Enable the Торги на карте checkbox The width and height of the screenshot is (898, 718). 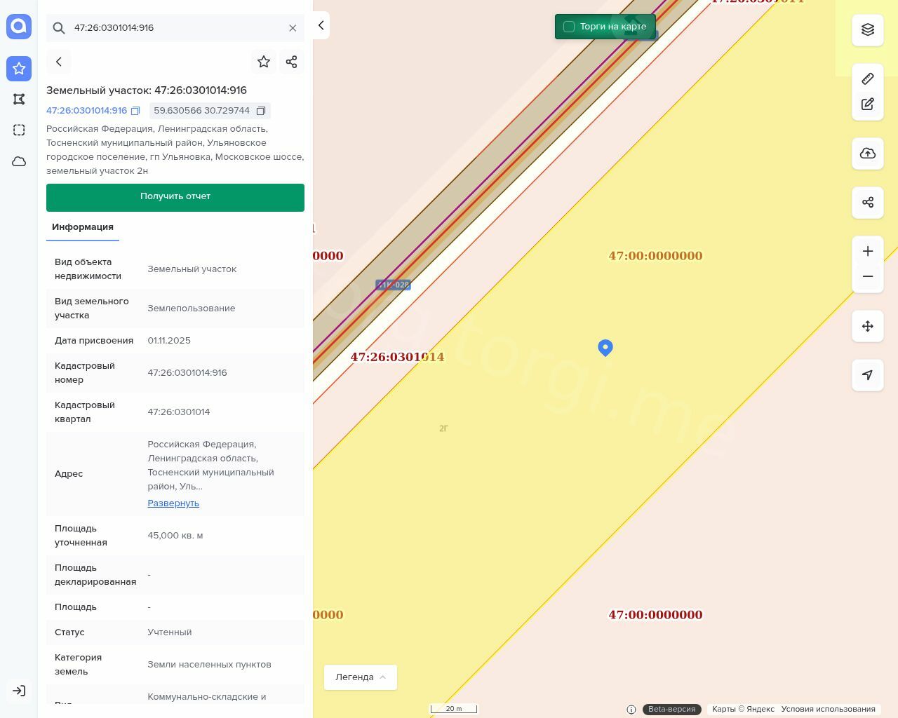point(569,27)
